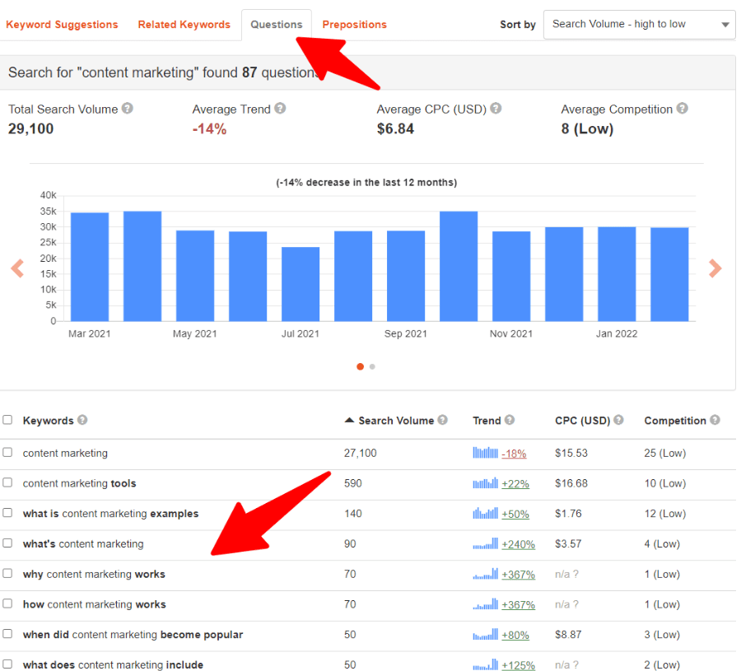Click the Jul 2021 chart bar

(x=301, y=284)
